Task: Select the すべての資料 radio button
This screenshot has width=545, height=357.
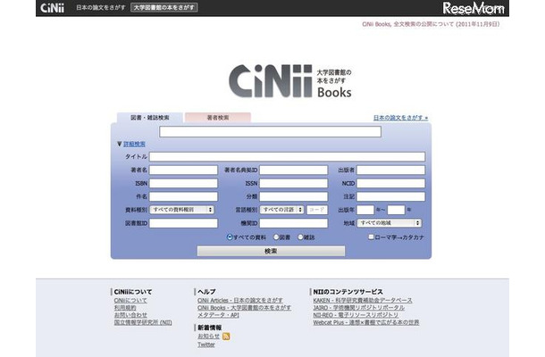Action: 230,237
